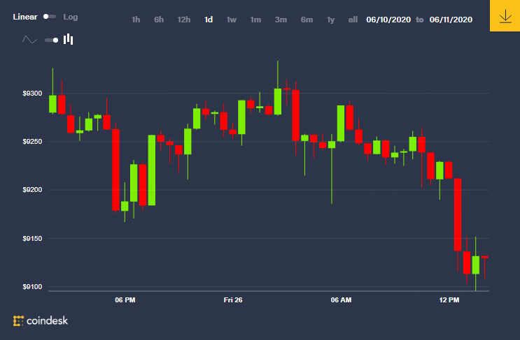This screenshot has height=340, width=520.
Task: Select the candlestick chart icon
Action: pyautogui.click(x=69, y=39)
